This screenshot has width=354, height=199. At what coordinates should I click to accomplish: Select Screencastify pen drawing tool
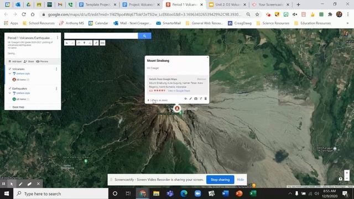coord(20,184)
